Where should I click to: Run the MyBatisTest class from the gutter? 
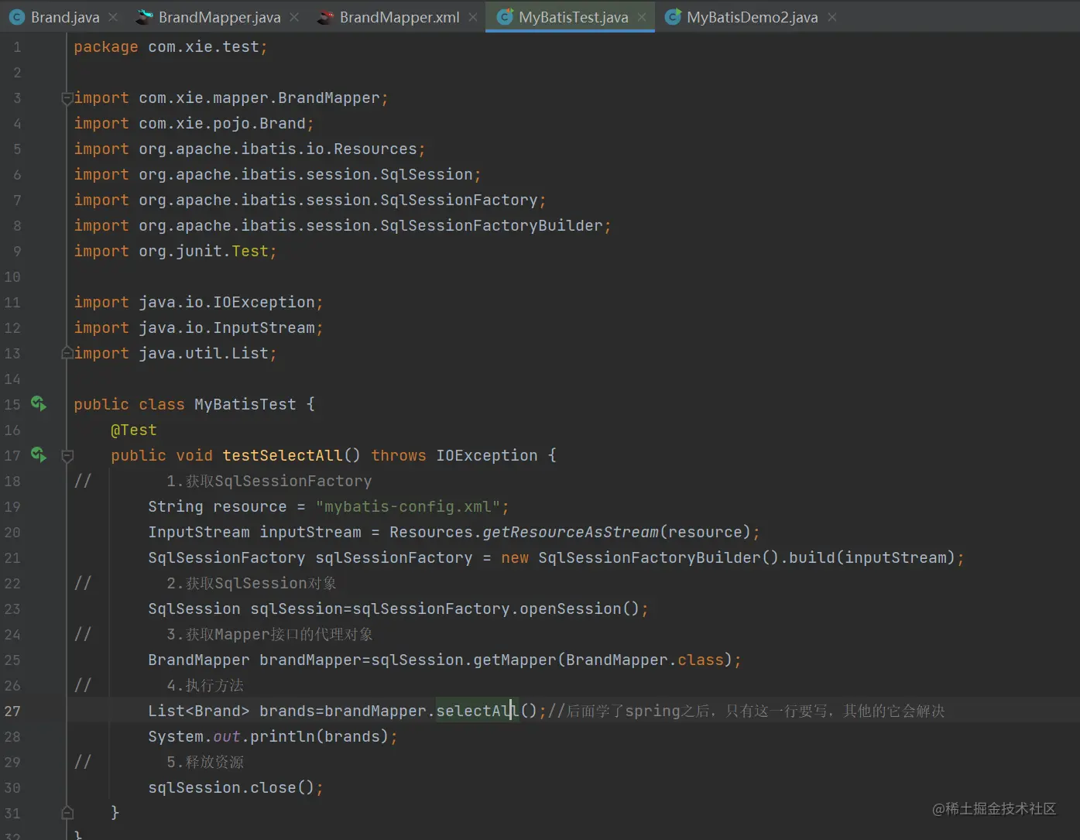point(38,403)
